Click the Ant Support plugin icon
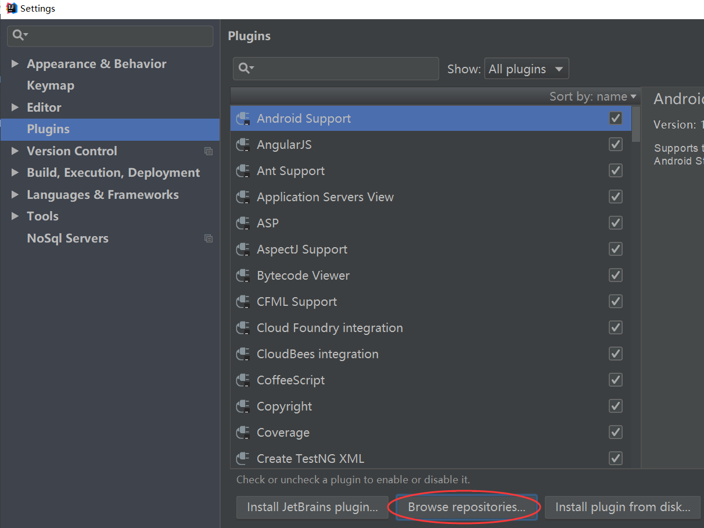This screenshot has width=704, height=528. click(243, 171)
